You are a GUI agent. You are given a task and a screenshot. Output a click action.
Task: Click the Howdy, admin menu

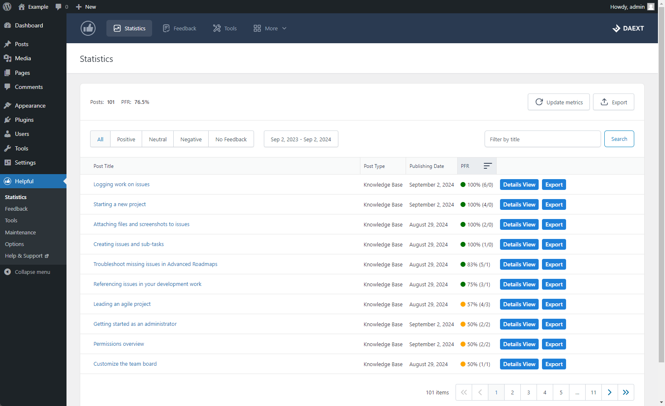pyautogui.click(x=632, y=7)
